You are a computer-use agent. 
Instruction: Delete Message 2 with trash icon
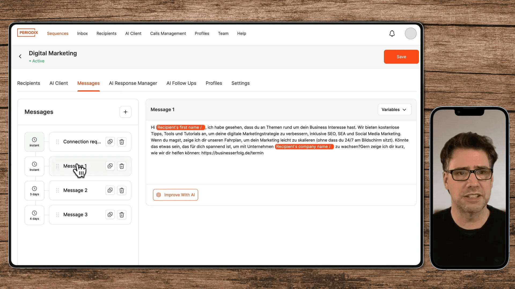[x=122, y=191]
